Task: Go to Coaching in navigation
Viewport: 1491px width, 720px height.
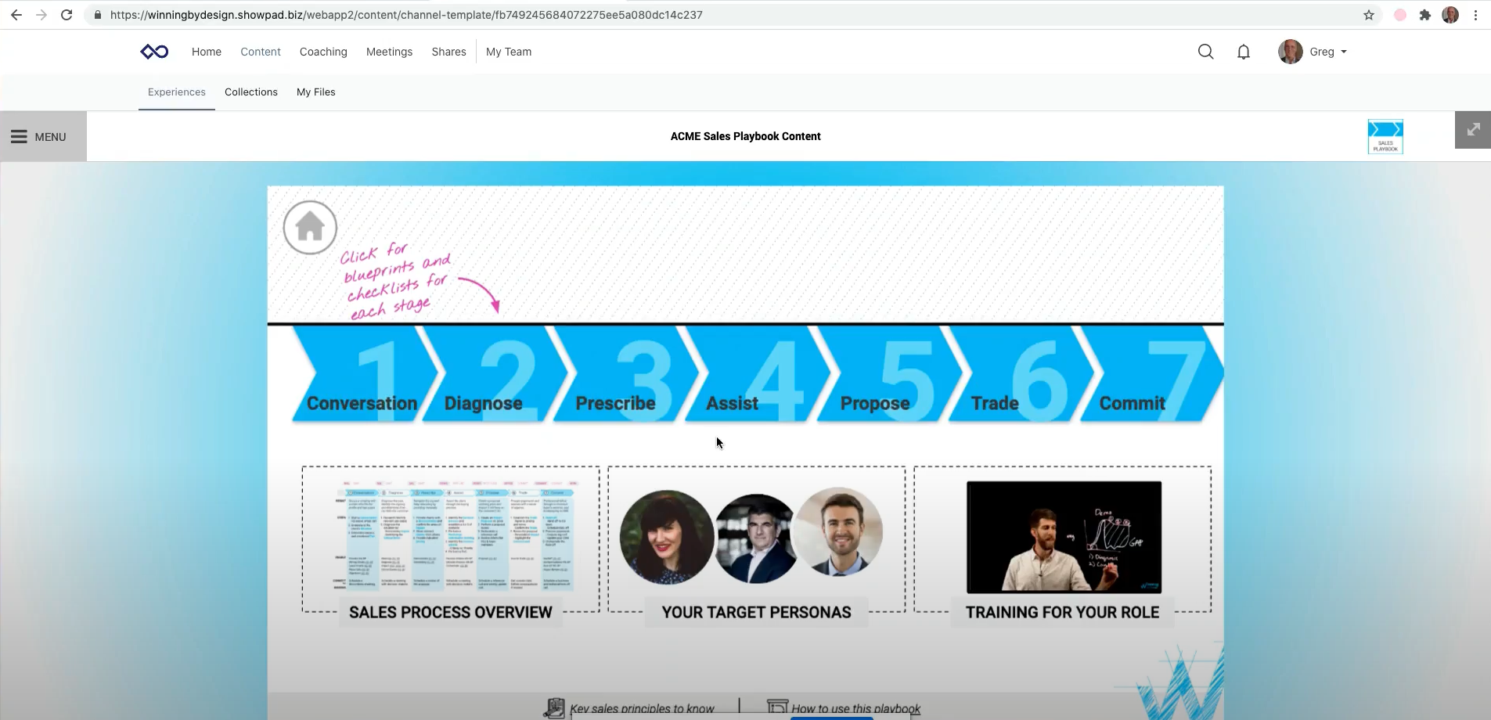Action: click(322, 52)
